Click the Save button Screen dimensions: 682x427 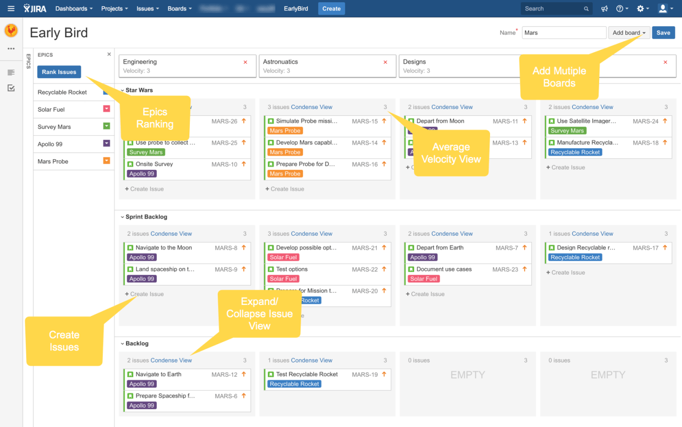pyautogui.click(x=663, y=32)
